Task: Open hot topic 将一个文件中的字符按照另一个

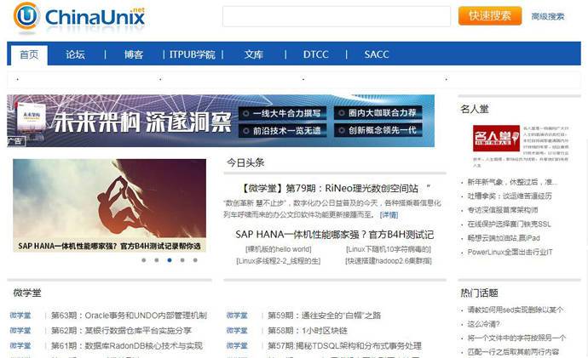Action: point(516,338)
